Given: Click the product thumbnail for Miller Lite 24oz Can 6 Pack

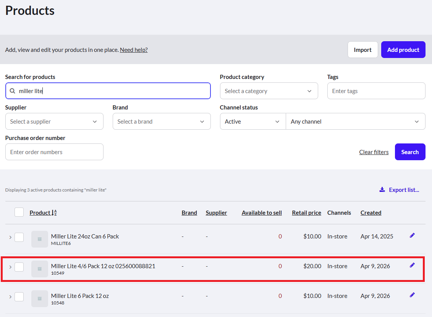Looking at the screenshot, I should coord(40,239).
